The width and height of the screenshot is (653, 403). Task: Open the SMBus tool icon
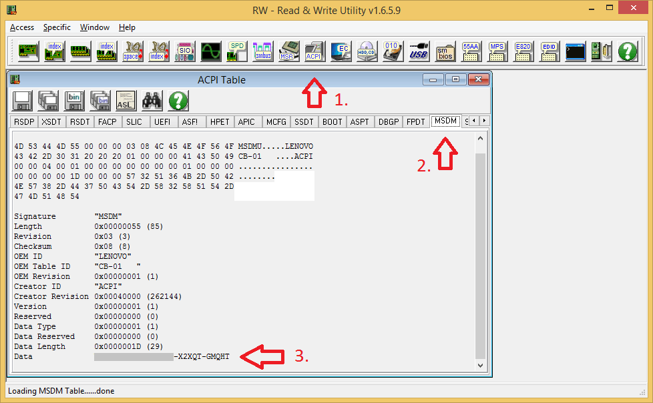click(262, 51)
